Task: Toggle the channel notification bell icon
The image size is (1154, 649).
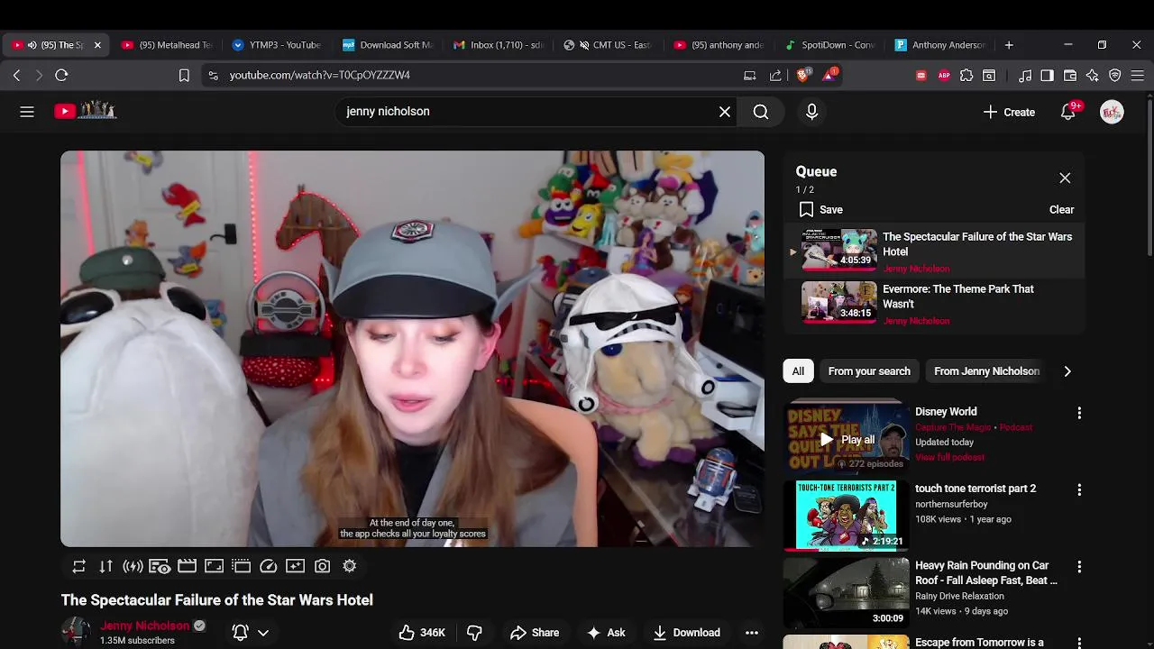Action: [241, 633]
